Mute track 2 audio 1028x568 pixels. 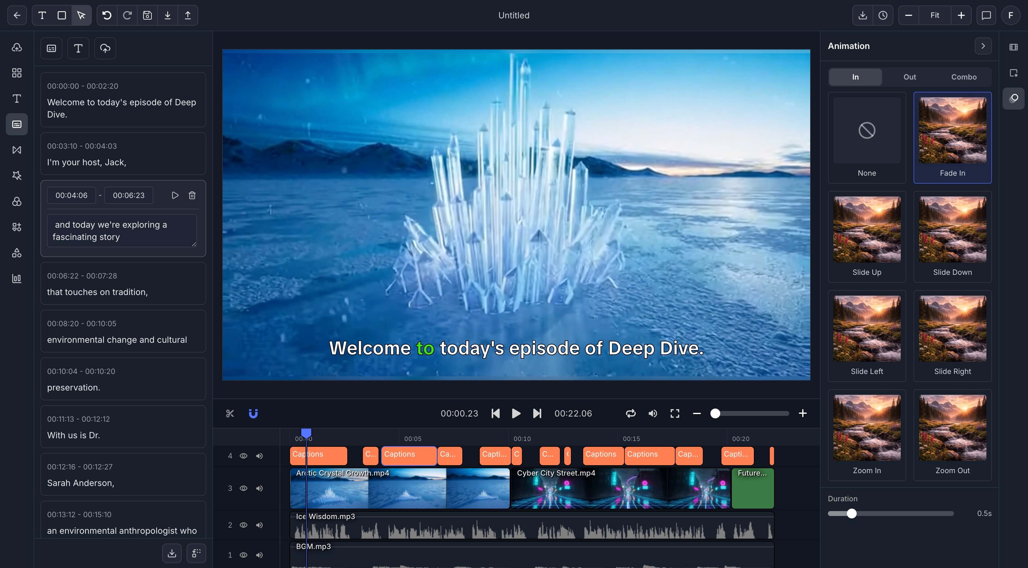(259, 525)
